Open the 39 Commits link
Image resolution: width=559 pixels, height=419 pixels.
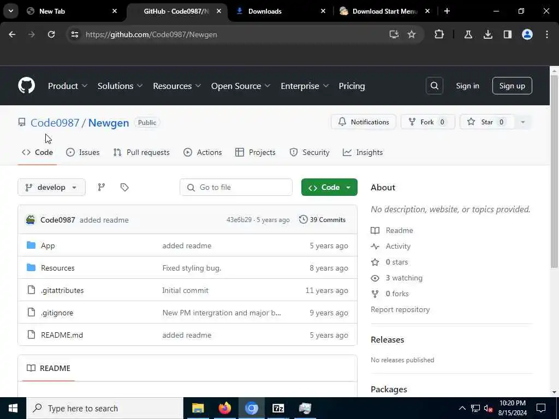[322, 219]
